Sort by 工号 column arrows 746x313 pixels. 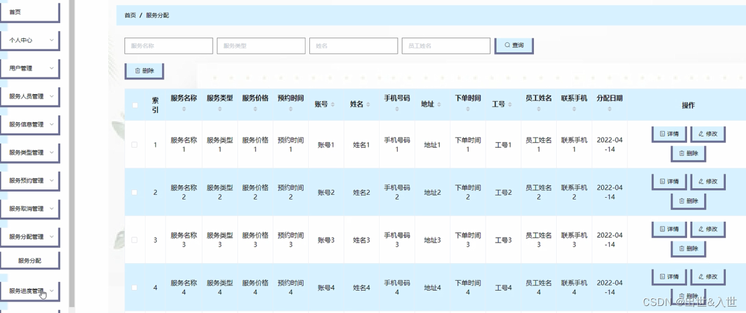pyautogui.click(x=510, y=105)
